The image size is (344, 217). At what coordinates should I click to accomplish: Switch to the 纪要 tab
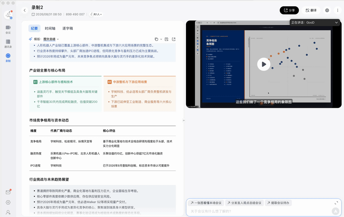[x=34, y=28]
